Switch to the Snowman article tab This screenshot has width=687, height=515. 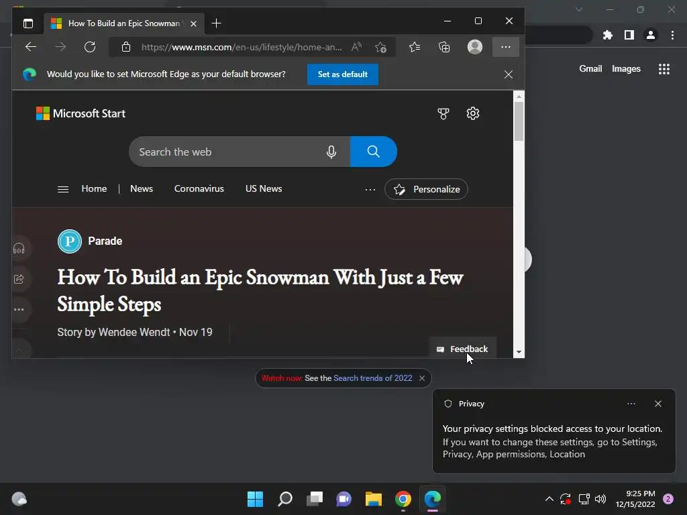[124, 23]
